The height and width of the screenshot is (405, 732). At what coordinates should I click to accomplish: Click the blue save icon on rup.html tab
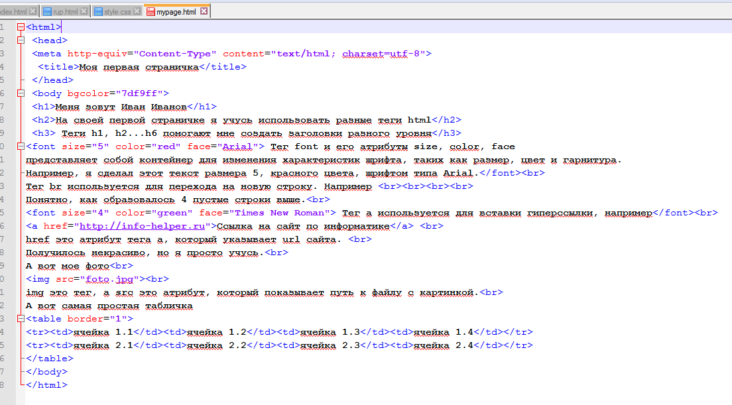[x=47, y=12]
